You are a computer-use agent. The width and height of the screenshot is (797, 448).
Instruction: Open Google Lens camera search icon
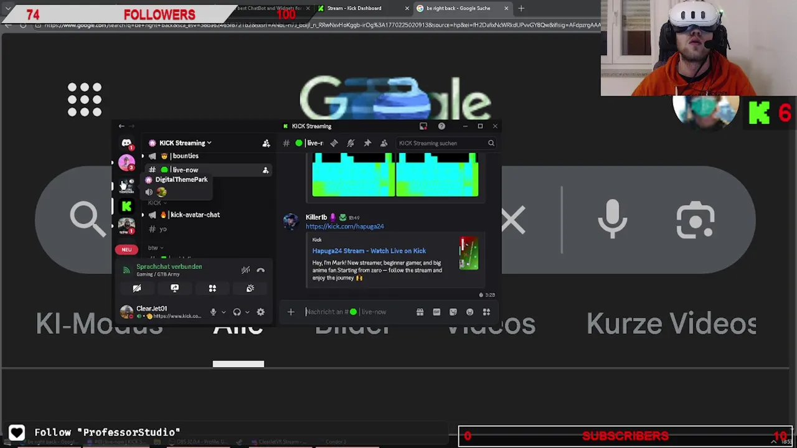[x=696, y=220]
